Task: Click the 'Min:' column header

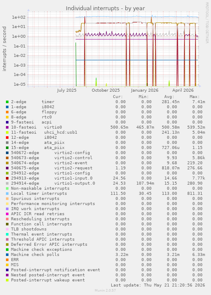Action: 143,97
